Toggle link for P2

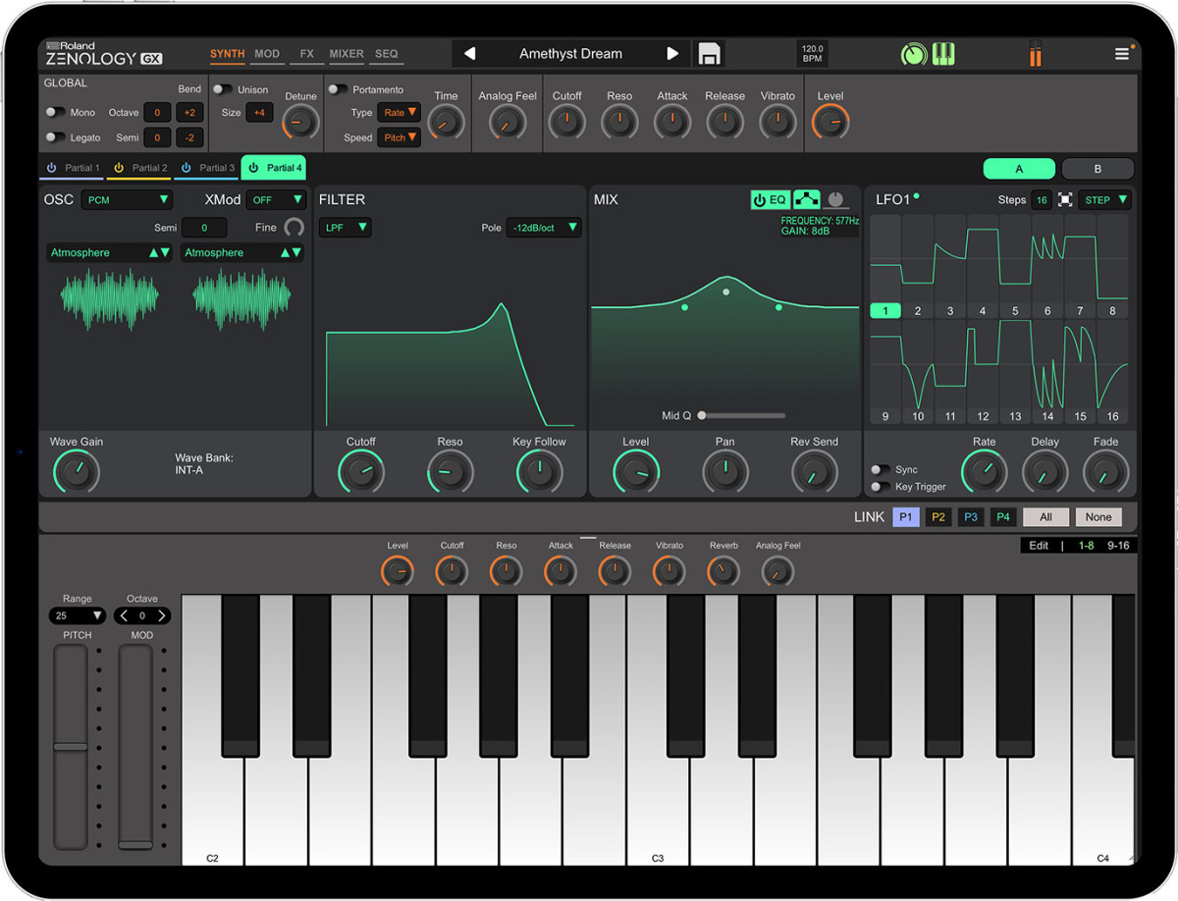[x=938, y=517]
